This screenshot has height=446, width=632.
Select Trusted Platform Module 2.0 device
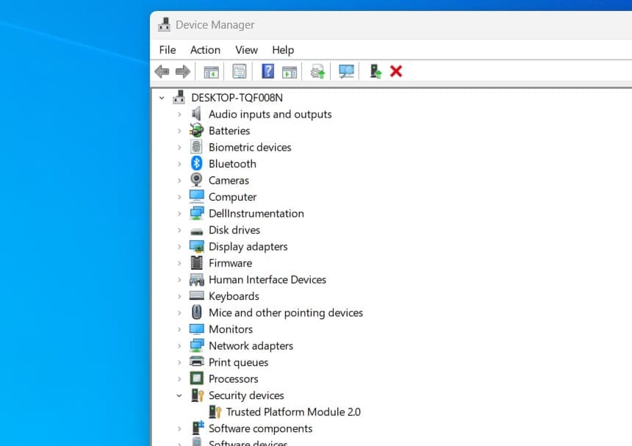click(292, 412)
